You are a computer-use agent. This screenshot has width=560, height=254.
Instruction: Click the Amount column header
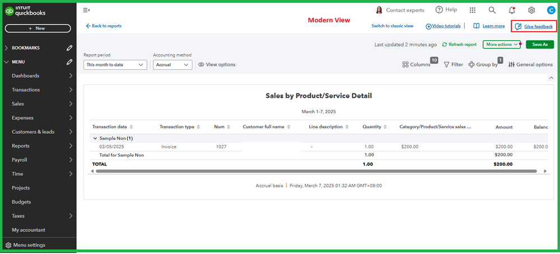[504, 127]
